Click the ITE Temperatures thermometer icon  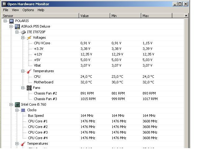(x=29, y=71)
